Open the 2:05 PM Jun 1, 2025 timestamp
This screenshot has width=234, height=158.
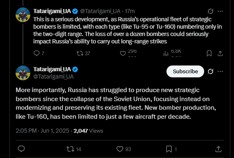click(x=43, y=131)
